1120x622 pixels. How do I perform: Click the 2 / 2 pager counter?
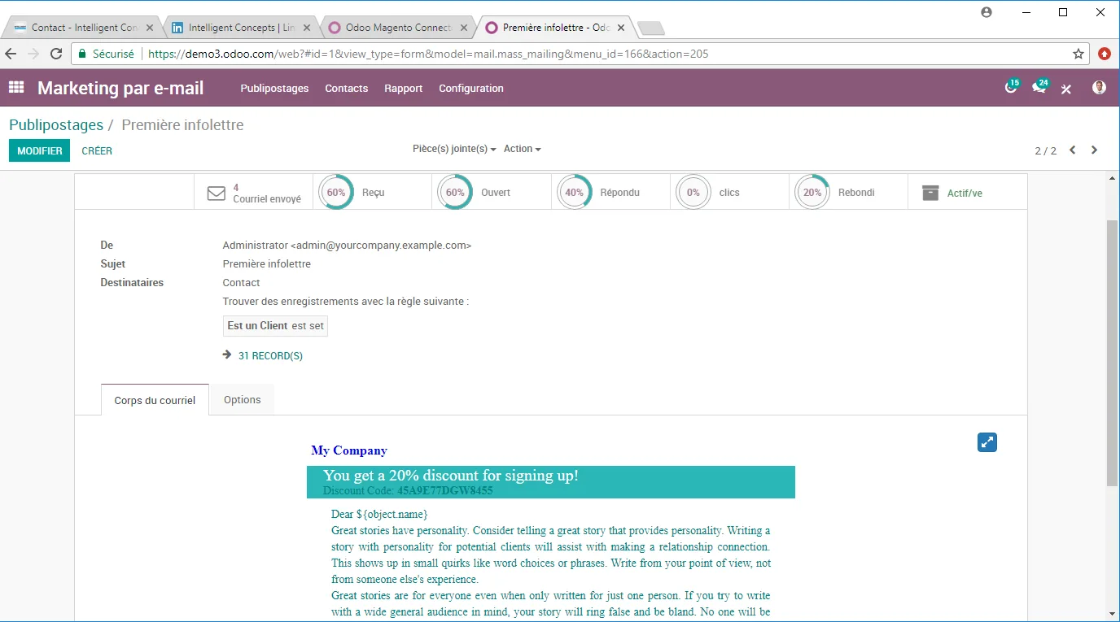click(1045, 150)
